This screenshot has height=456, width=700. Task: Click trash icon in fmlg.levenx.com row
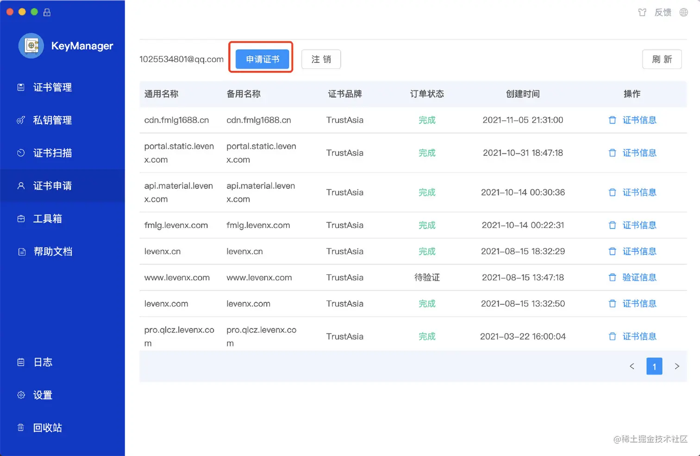point(612,225)
